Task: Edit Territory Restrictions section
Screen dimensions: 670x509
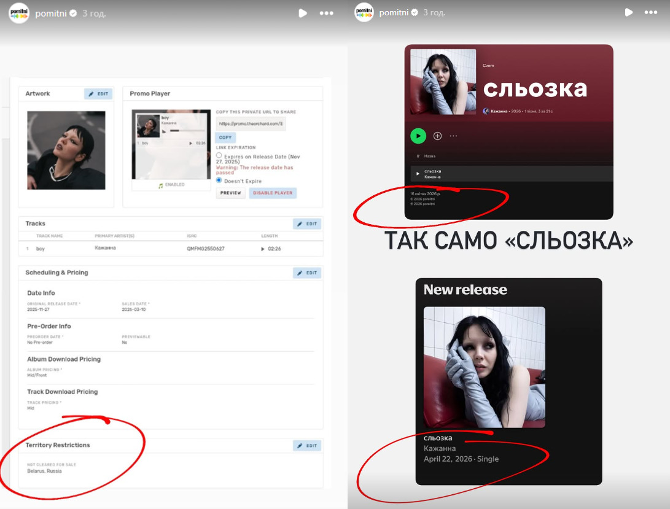Action: click(x=307, y=446)
